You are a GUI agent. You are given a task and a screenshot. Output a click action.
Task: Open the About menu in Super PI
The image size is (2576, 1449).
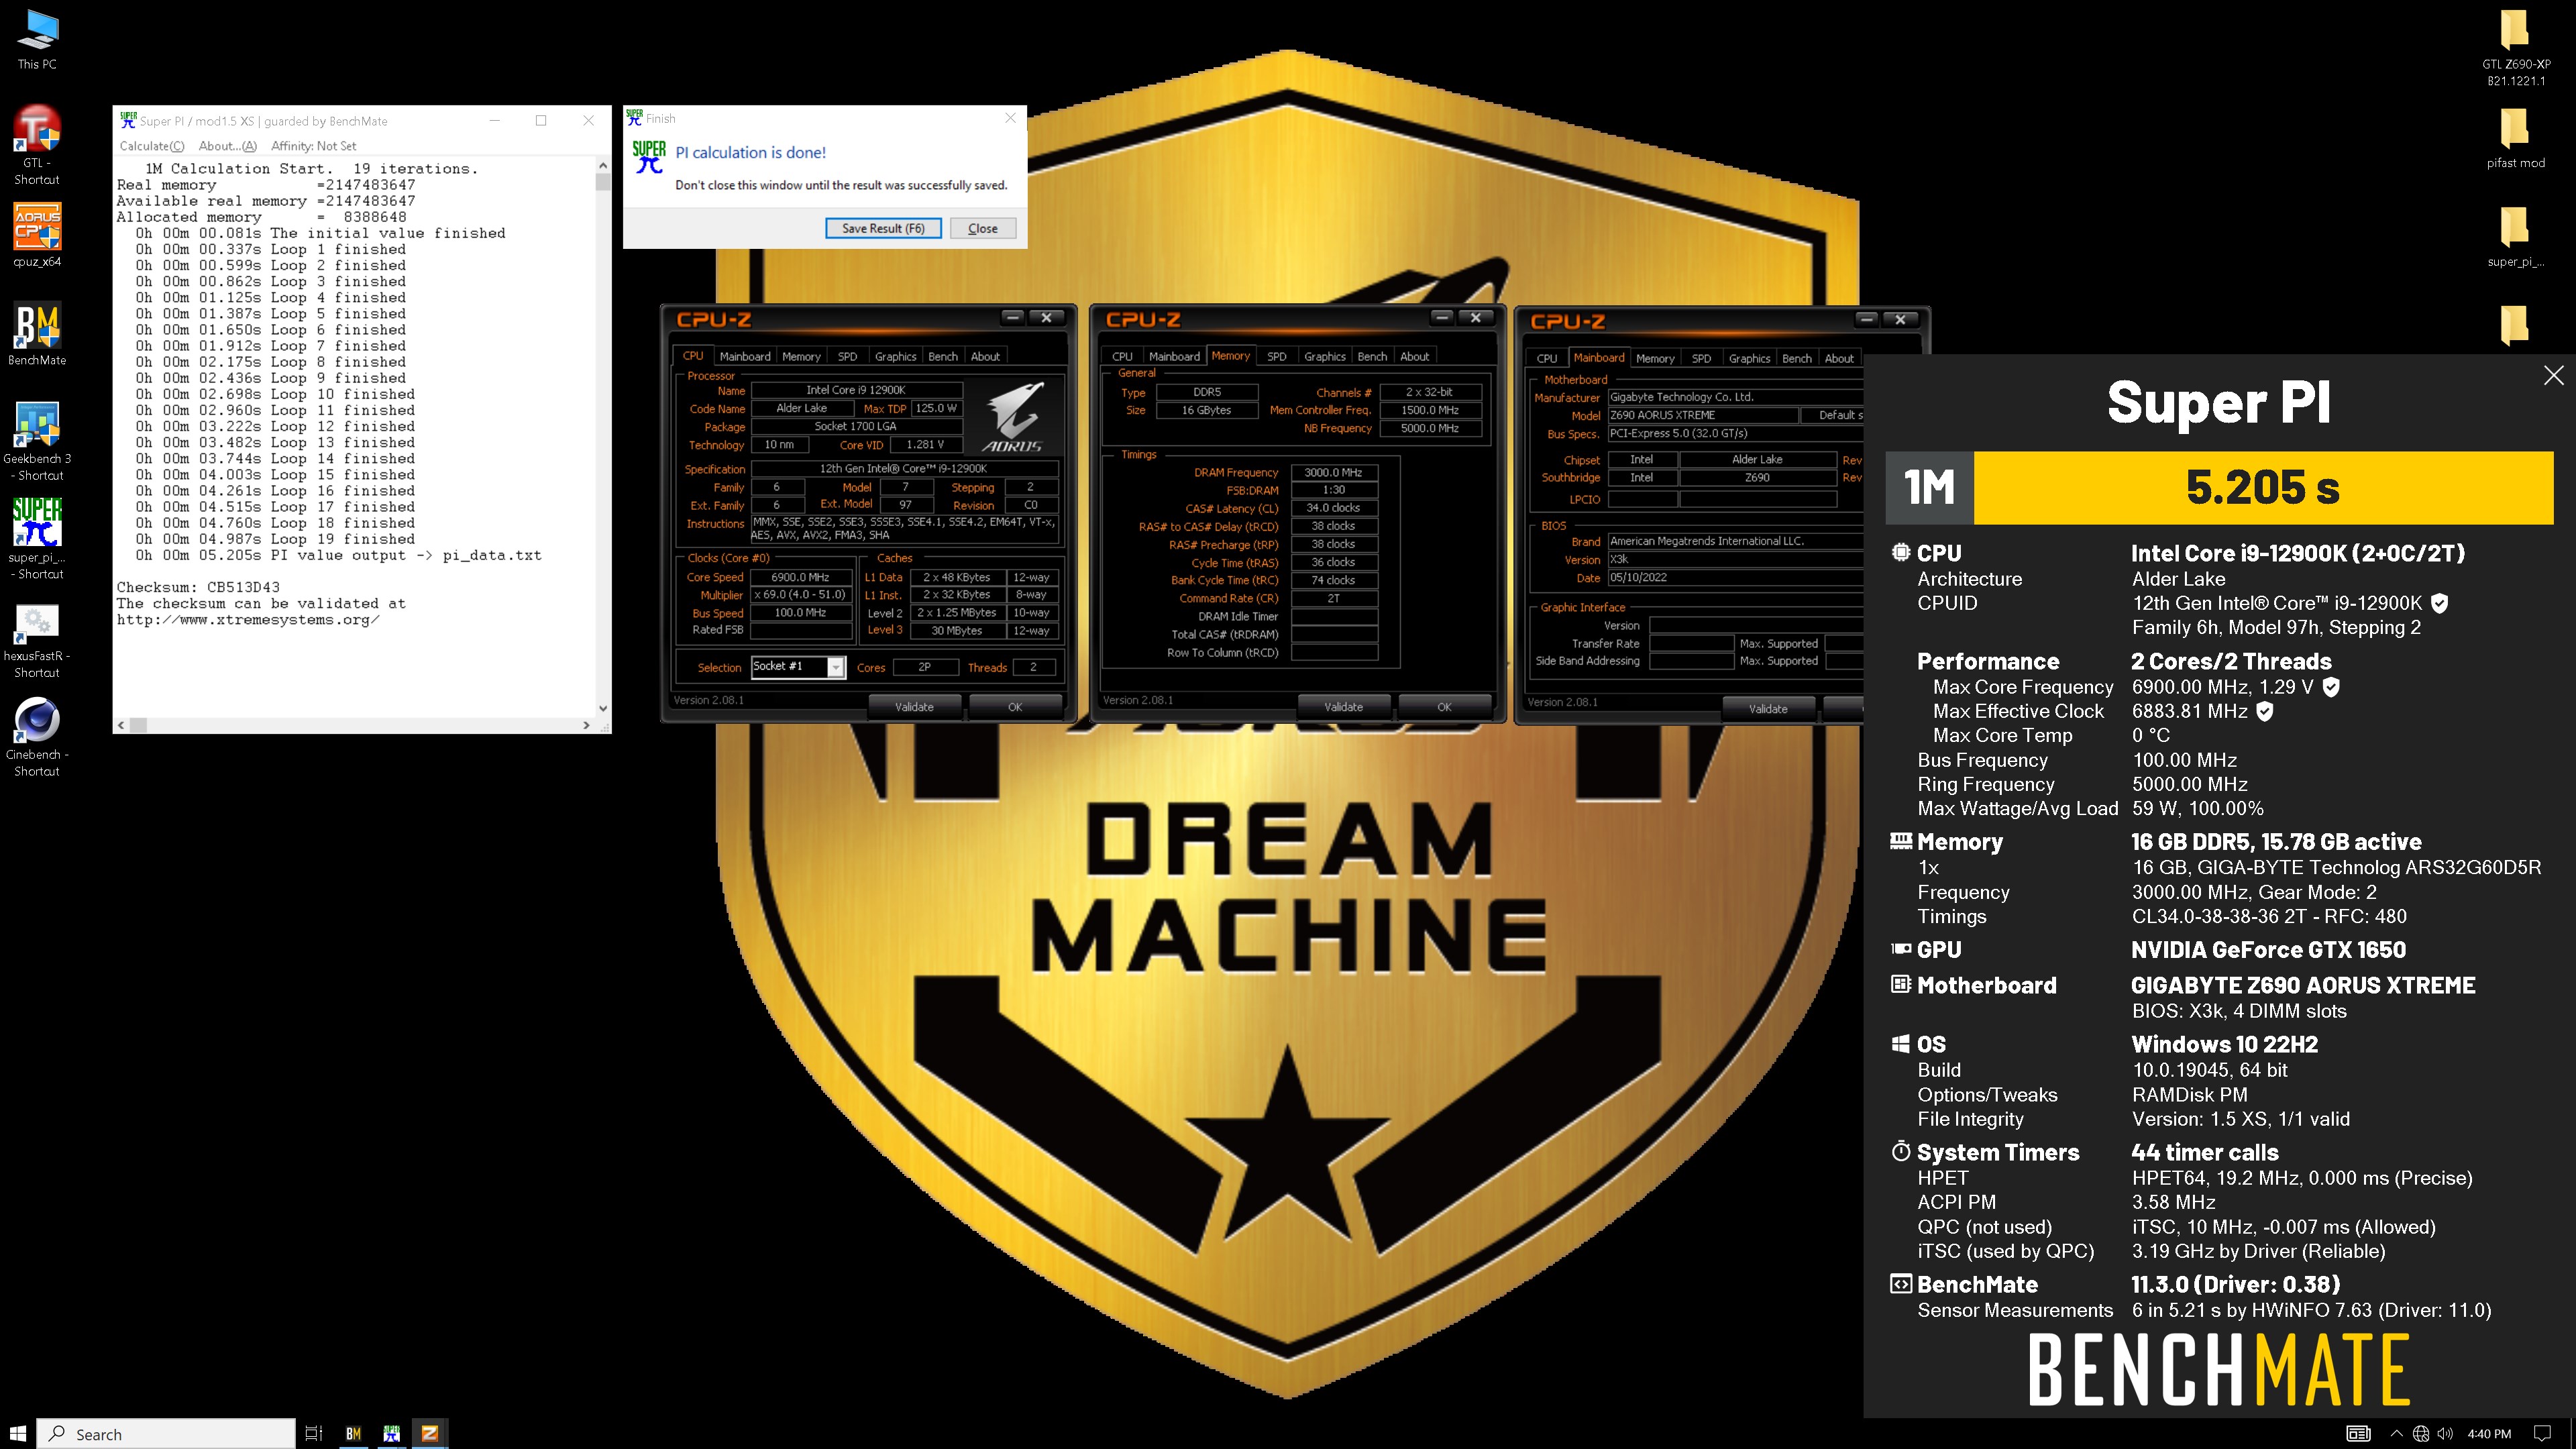pyautogui.click(x=228, y=146)
